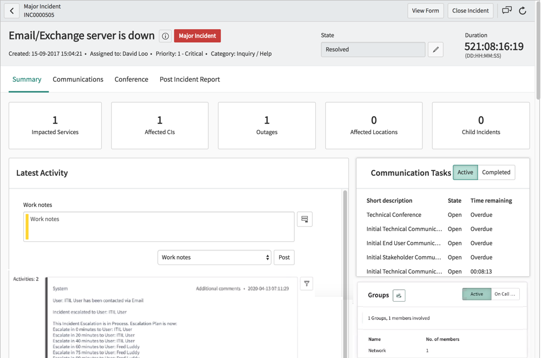Click the 2020-04-13 07:11:29 activity timestamp

click(x=268, y=289)
